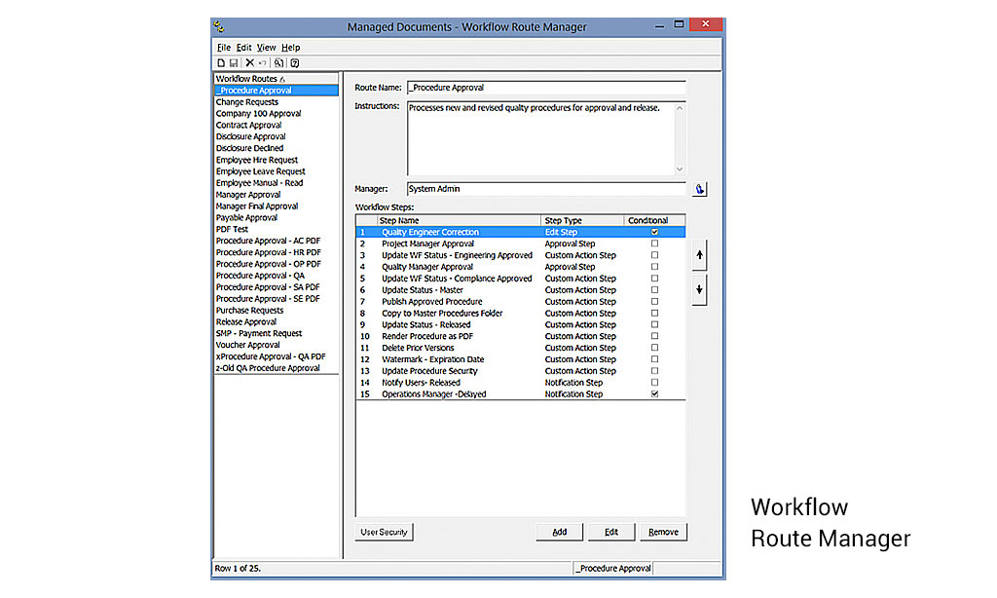Screen dimensions: 997x598
Task: Uncheck Conditional for Quality Engineer Correction
Action: coord(654,232)
